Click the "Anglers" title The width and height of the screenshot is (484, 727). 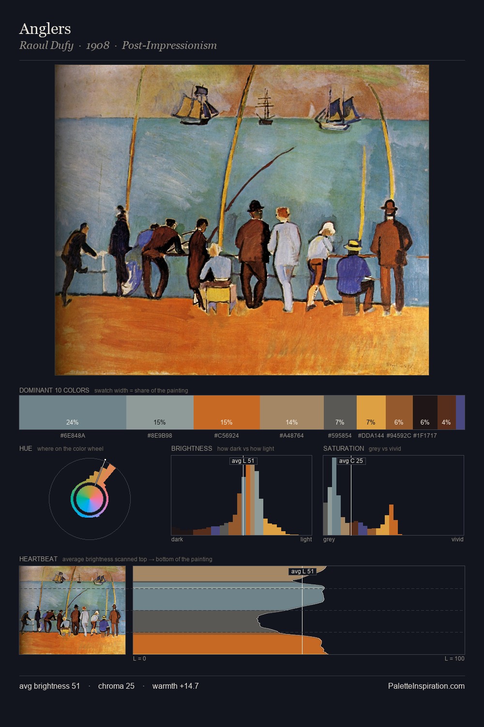[x=45, y=29]
